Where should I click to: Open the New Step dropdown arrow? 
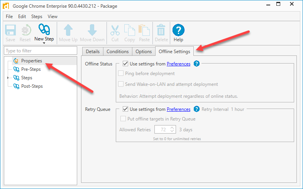pyautogui.click(x=44, y=43)
